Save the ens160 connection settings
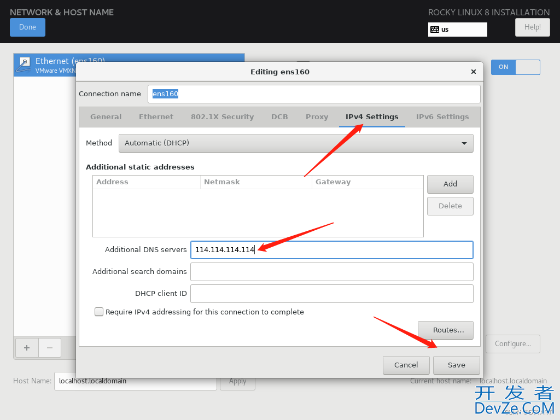Viewport: 560px width, 420px height. coord(457,365)
